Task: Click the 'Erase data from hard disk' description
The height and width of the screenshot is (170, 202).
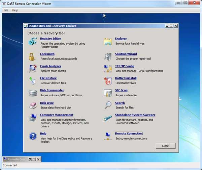Action: 56,107
